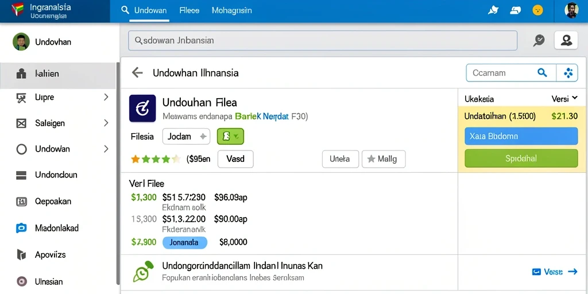Click the Vasd button
588x294 pixels.
(235, 159)
